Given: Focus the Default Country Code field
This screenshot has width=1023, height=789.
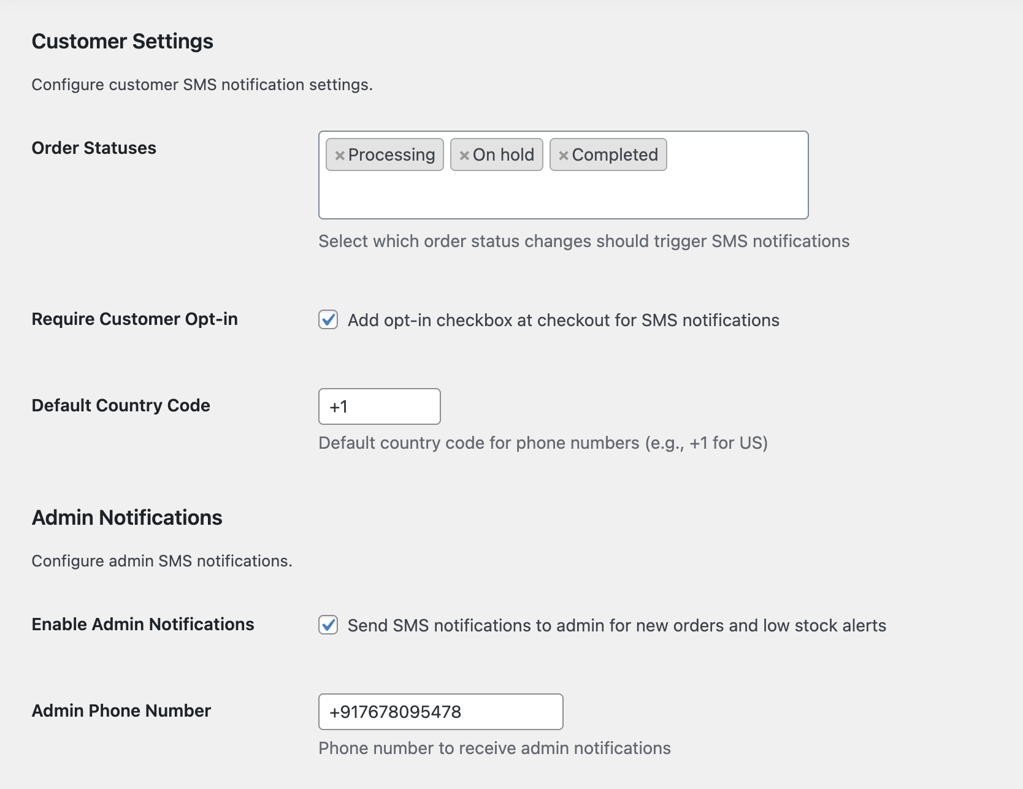Looking at the screenshot, I should [x=379, y=406].
